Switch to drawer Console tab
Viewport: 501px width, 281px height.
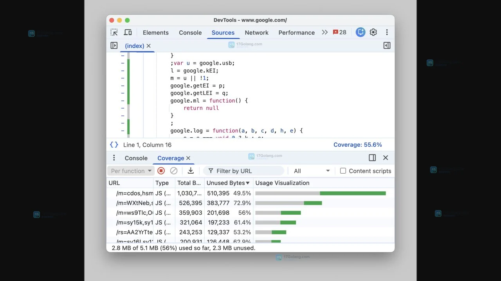pyautogui.click(x=136, y=158)
